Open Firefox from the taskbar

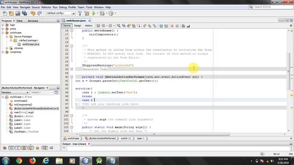click(x=33, y=161)
